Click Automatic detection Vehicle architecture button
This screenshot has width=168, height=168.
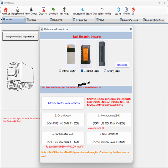(63, 103)
